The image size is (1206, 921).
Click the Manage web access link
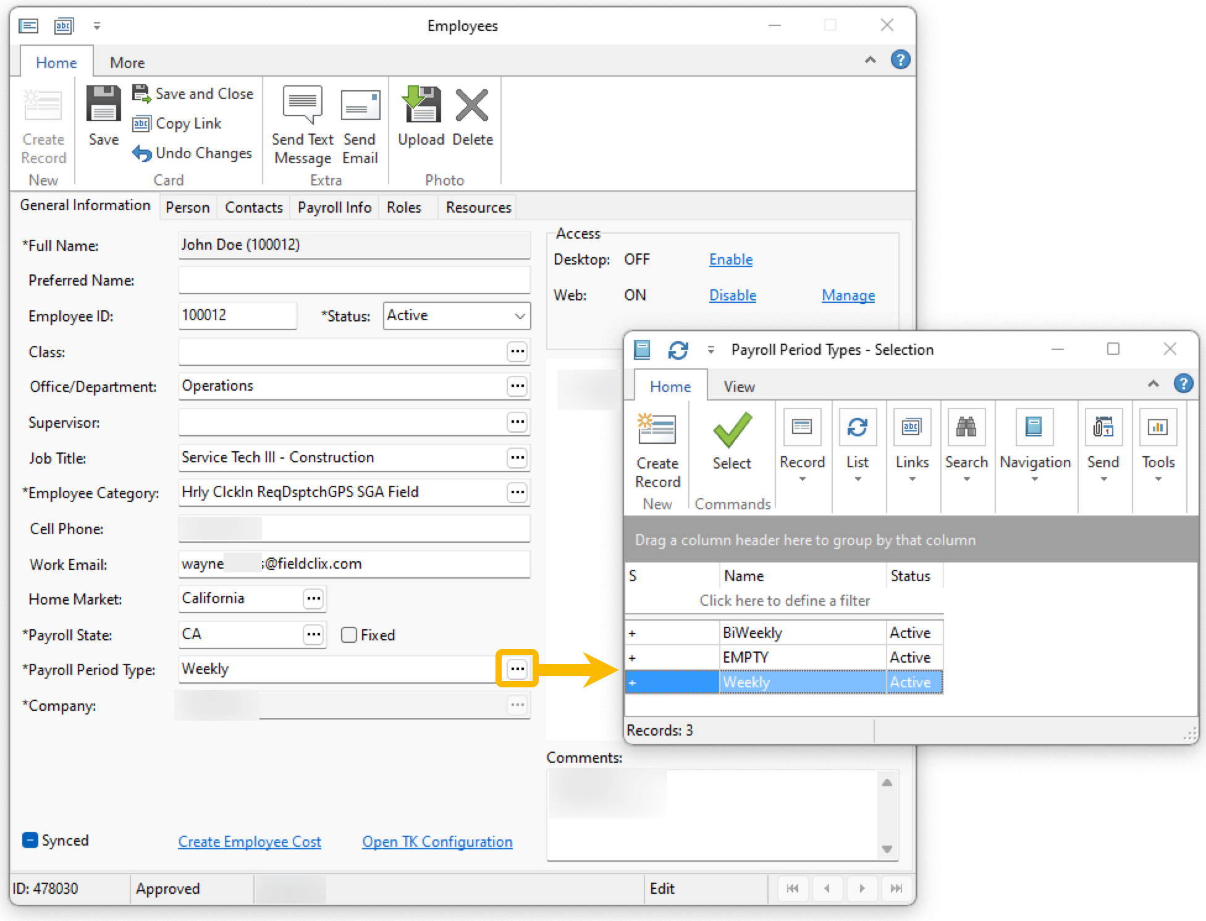(x=848, y=295)
